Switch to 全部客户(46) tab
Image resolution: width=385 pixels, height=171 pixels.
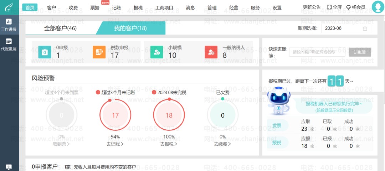60,28
